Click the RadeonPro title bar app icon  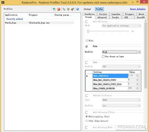[3, 2]
